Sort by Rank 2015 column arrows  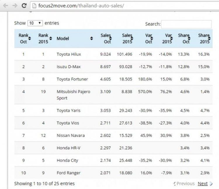click(51, 38)
